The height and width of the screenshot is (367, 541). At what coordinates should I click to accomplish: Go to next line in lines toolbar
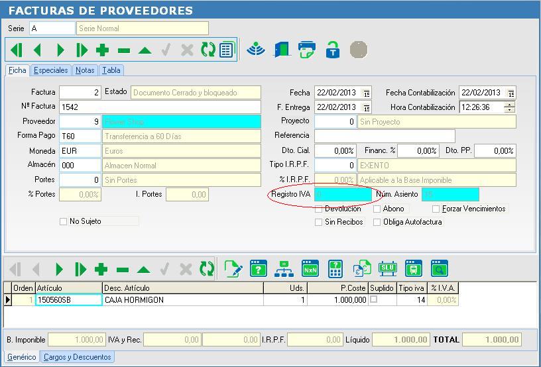[x=60, y=269]
